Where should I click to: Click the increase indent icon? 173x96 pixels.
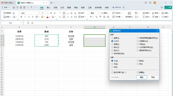[x=75, y=13]
